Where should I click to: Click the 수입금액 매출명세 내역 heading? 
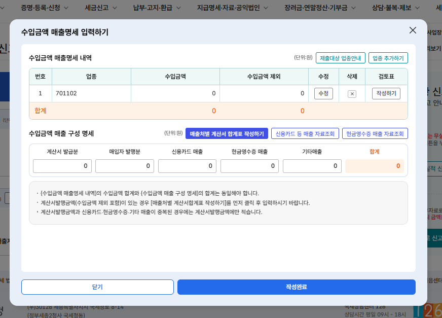click(60, 58)
